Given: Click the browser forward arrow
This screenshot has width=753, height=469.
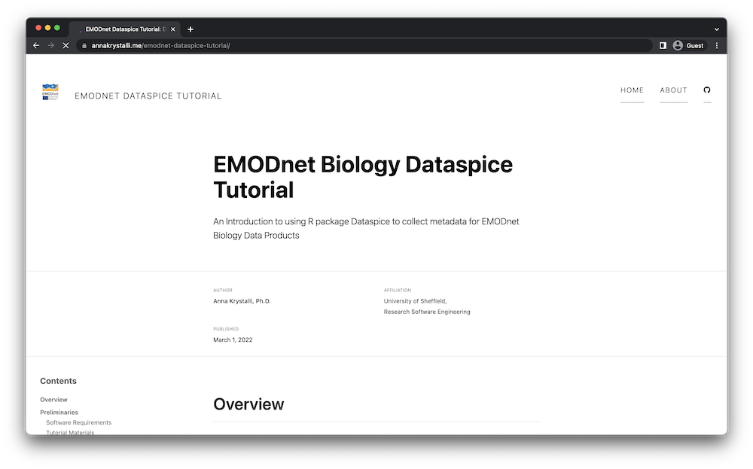Looking at the screenshot, I should pyautogui.click(x=51, y=46).
